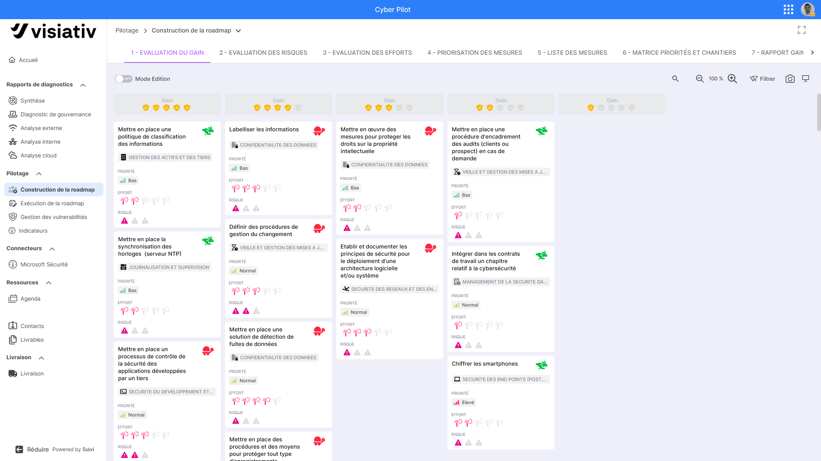Click tag JOURNALISATION ET SUPERVISION
This screenshot has height=461, width=821.
[x=165, y=267]
